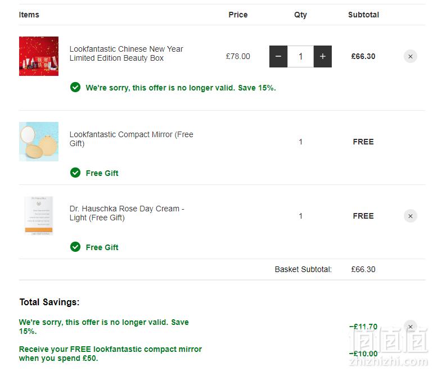Screen dimensions: 433x371
Task: Decrease Beauty Box quantity with minus button
Action: [x=278, y=56]
